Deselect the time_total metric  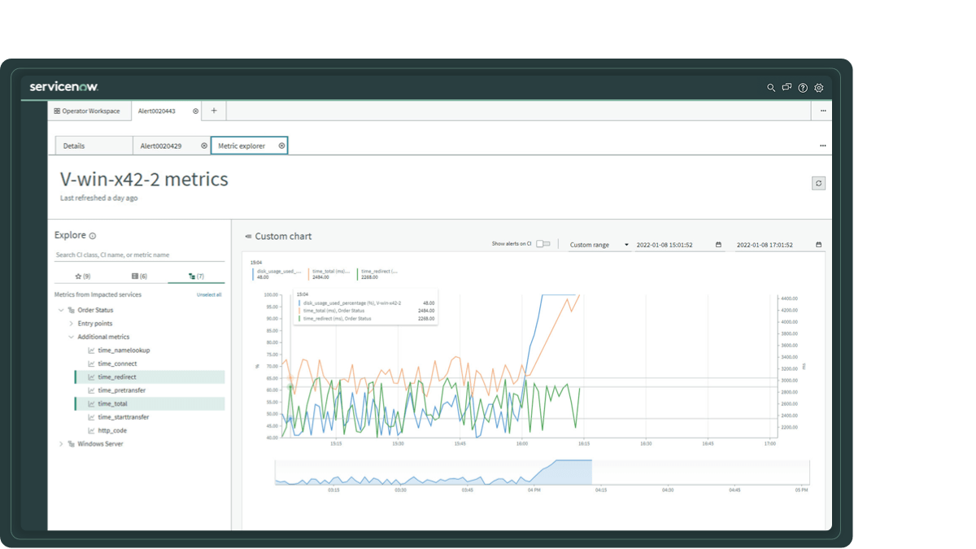(x=111, y=403)
